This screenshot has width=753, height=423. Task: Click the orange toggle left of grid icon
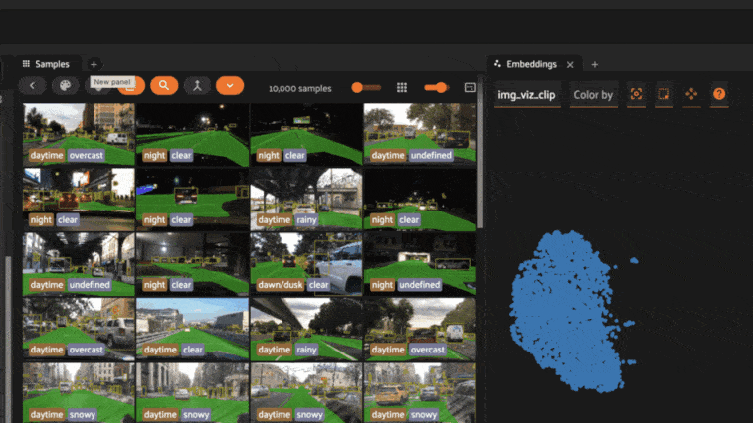click(x=365, y=87)
